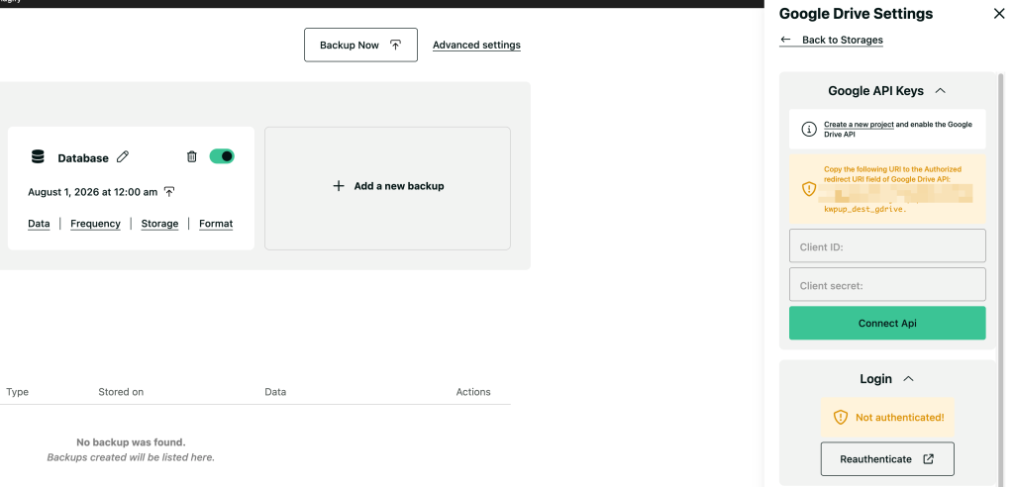Focus the Client ID input field

tap(887, 245)
